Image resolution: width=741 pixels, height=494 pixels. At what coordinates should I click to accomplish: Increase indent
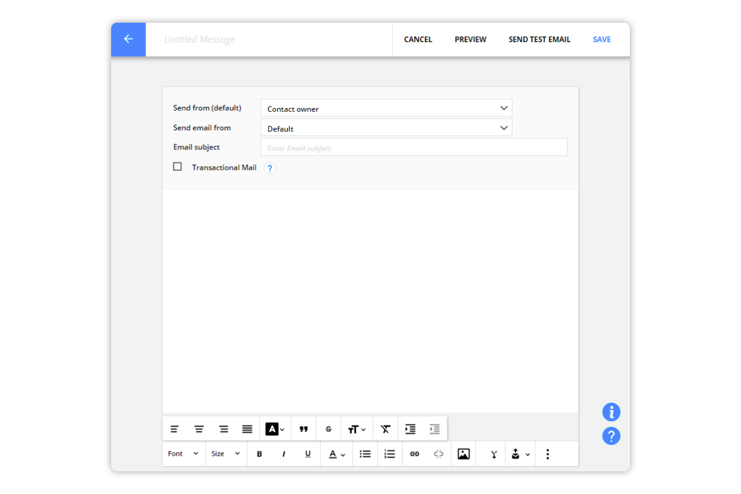coord(411,429)
